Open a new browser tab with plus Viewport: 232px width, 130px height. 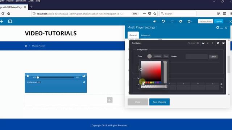click(x=31, y=7)
